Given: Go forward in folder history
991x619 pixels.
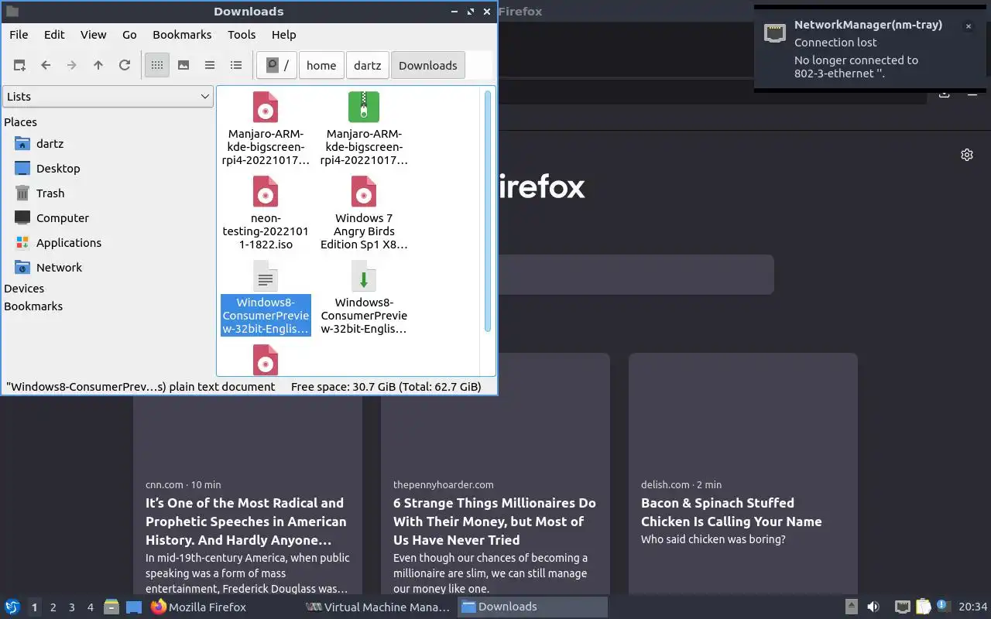Looking at the screenshot, I should point(72,66).
